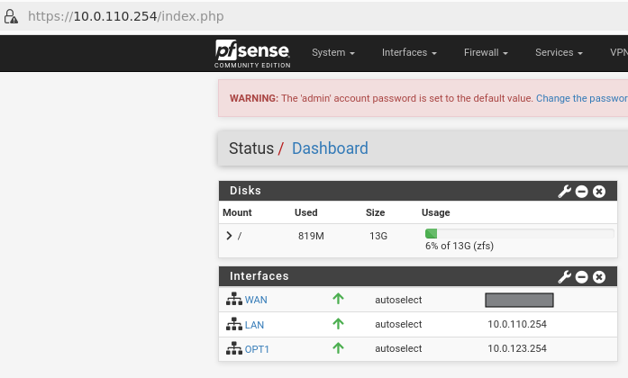Open Disks widget wrench settings
This screenshot has width=628, height=378.
[565, 192]
